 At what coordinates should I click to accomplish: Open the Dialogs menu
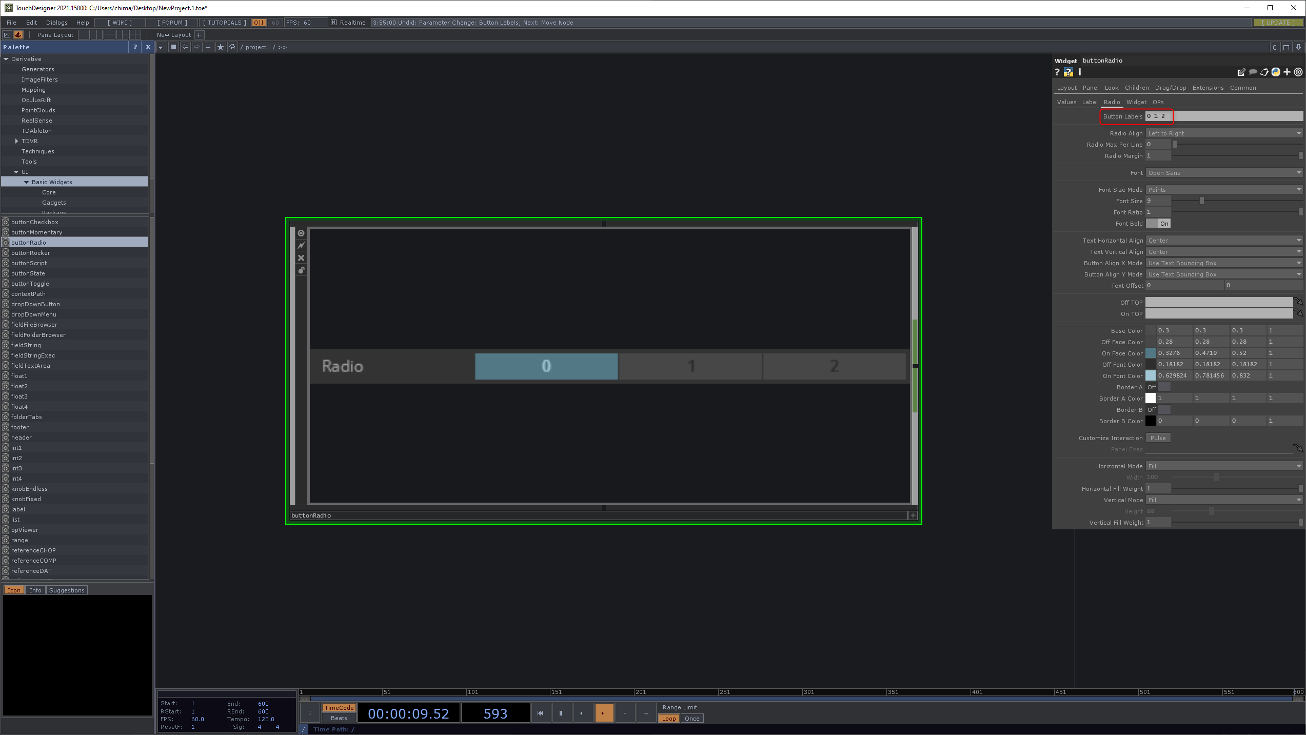56,23
